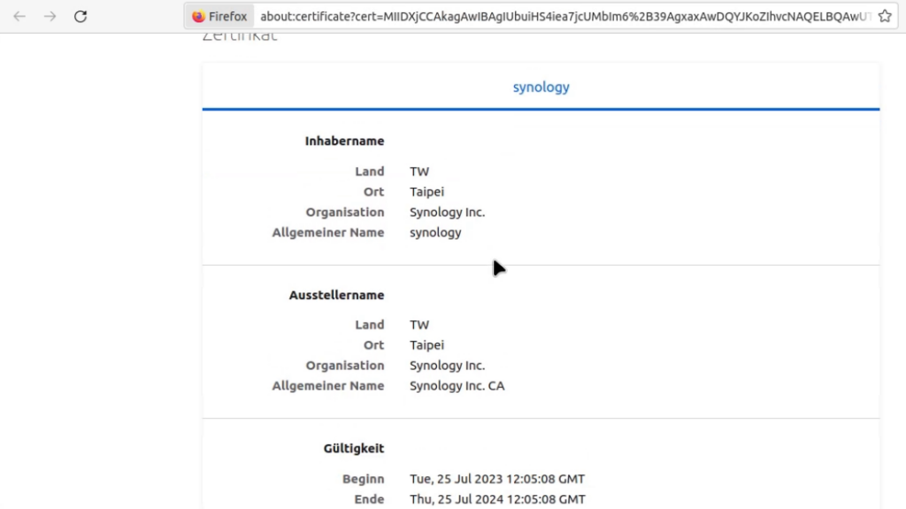Click the Ende date Thu, 25 Jul 2024
This screenshot has height=509, width=906.
click(497, 499)
